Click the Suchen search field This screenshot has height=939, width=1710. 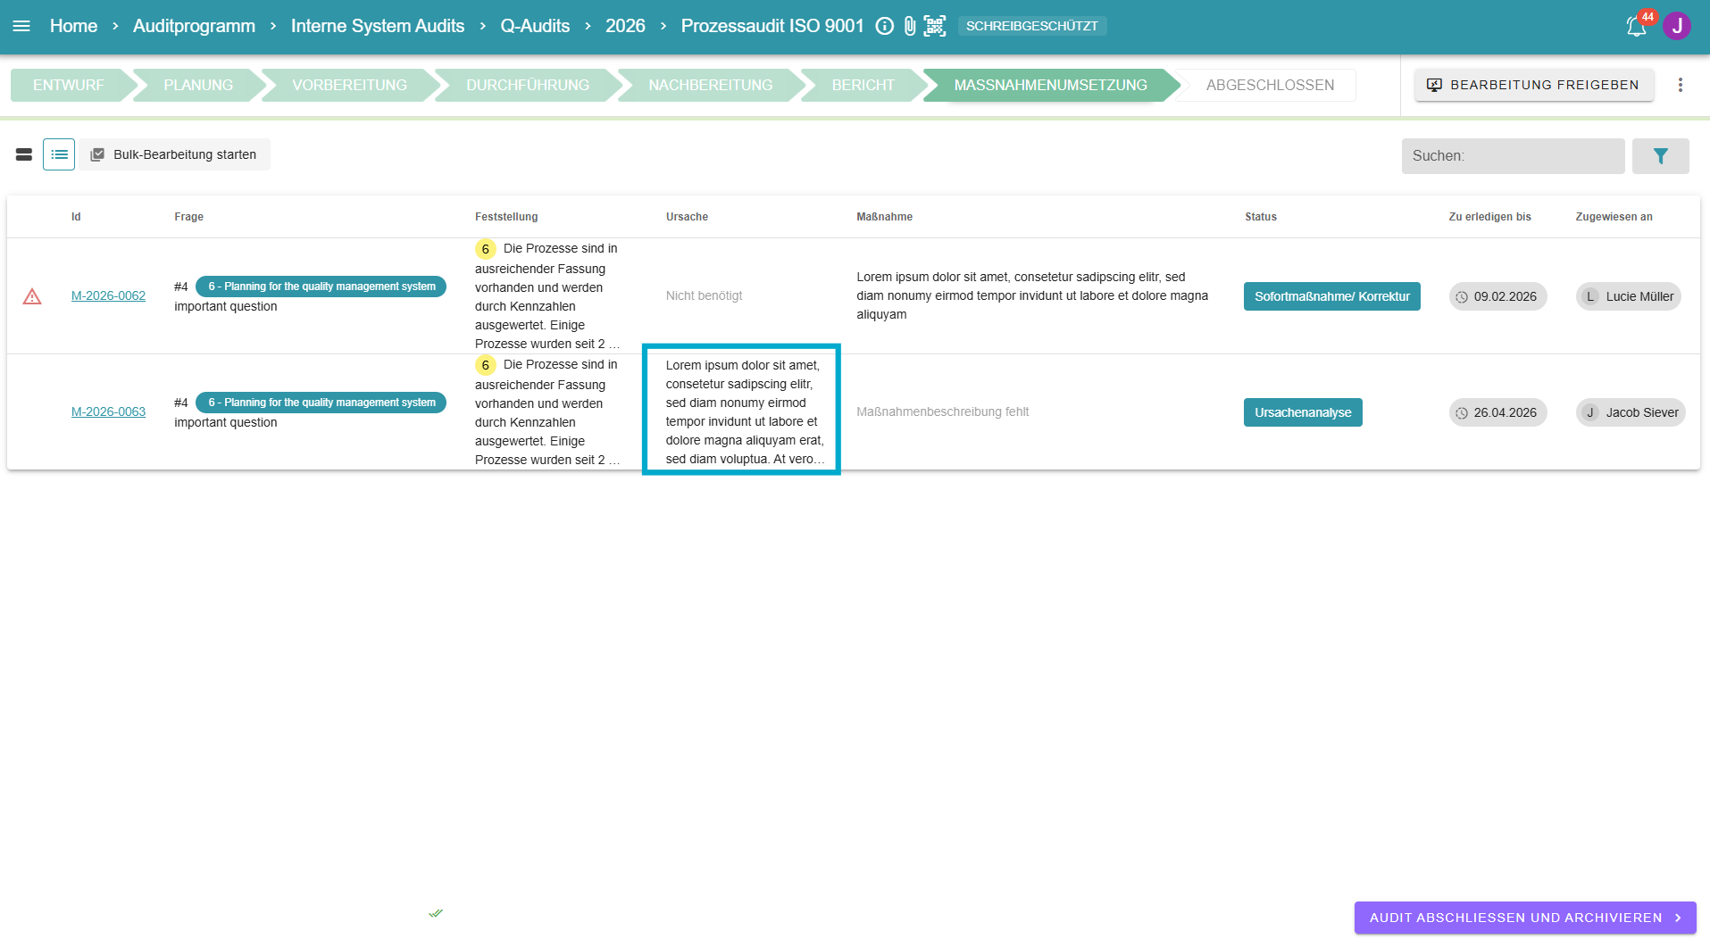coord(1512,156)
